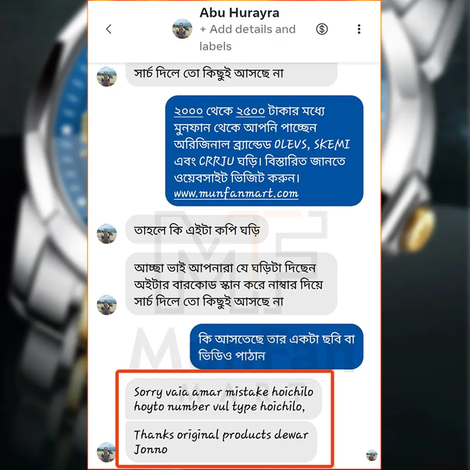Select the blue message asking for photo or video

click(276, 347)
